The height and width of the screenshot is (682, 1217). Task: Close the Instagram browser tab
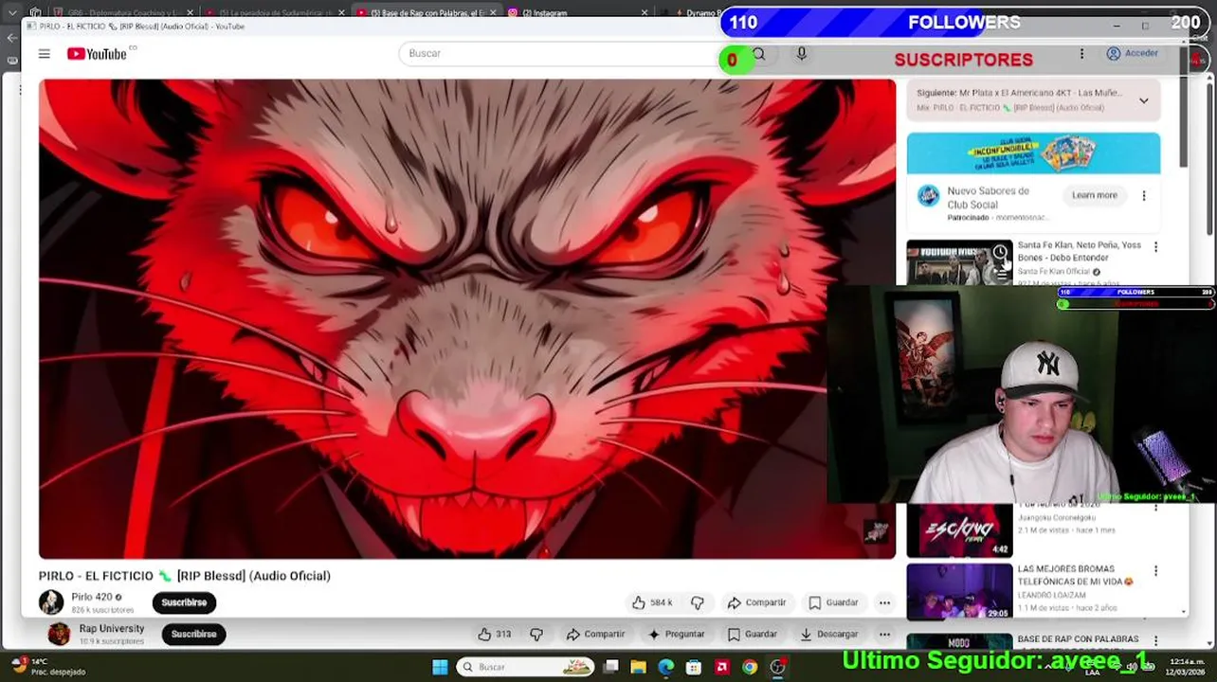click(645, 13)
